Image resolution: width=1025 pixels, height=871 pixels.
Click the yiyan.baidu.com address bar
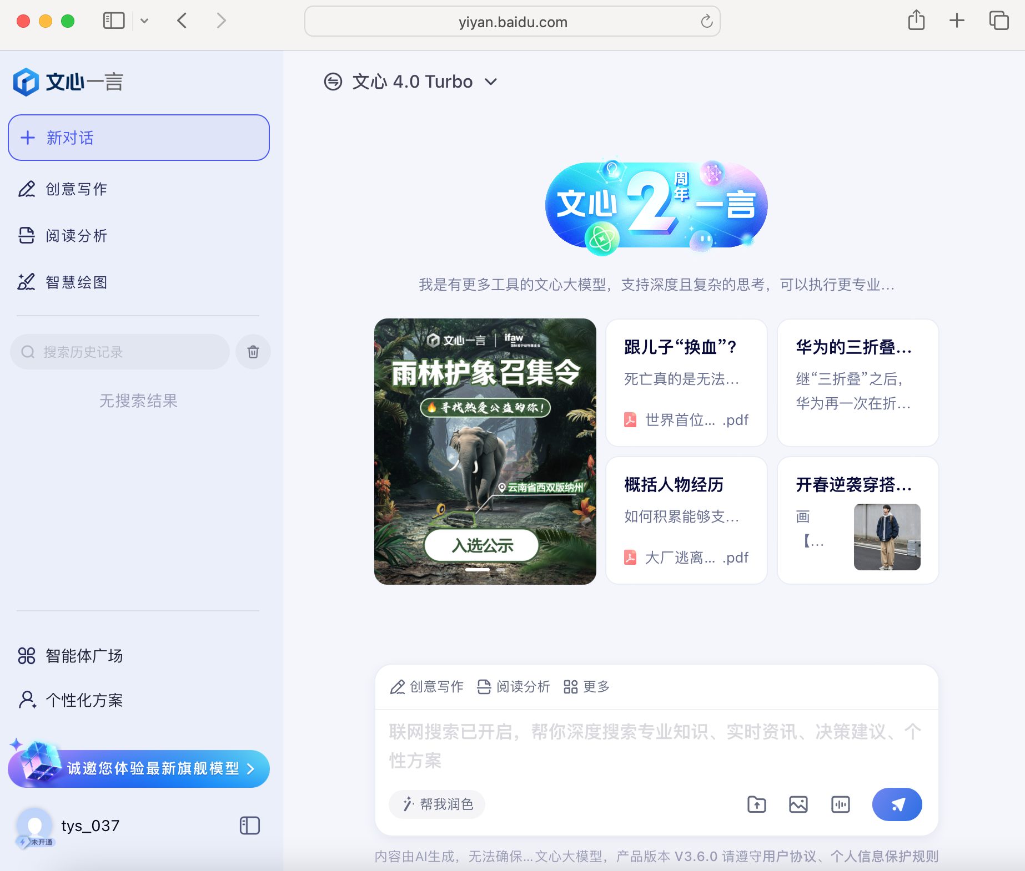point(512,22)
